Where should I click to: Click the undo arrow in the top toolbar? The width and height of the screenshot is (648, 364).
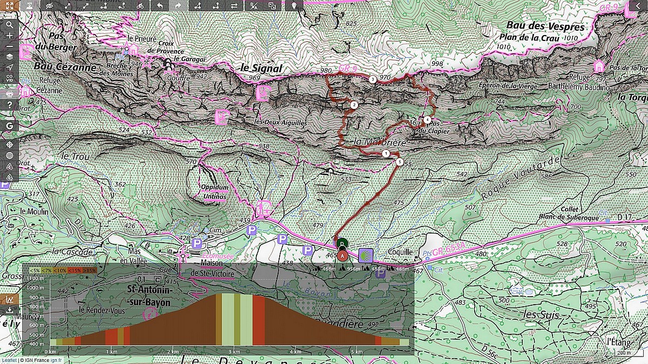click(159, 6)
